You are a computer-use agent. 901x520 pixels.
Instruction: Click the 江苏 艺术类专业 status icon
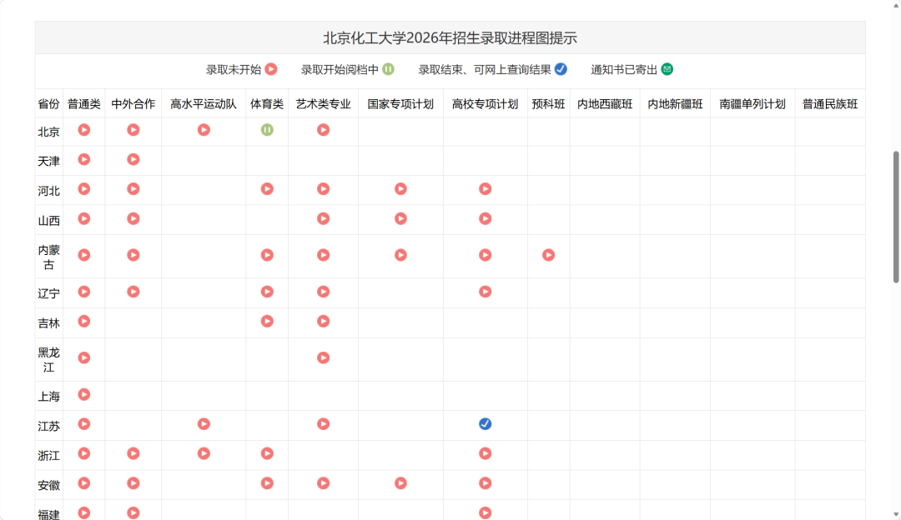click(x=323, y=424)
